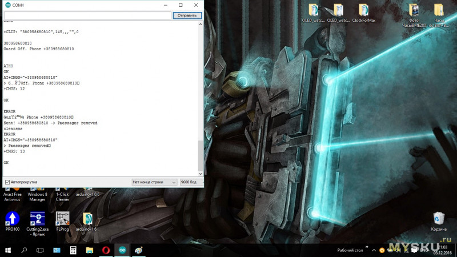
Task: Click the +CLIP: output line
Action: [x=41, y=32]
